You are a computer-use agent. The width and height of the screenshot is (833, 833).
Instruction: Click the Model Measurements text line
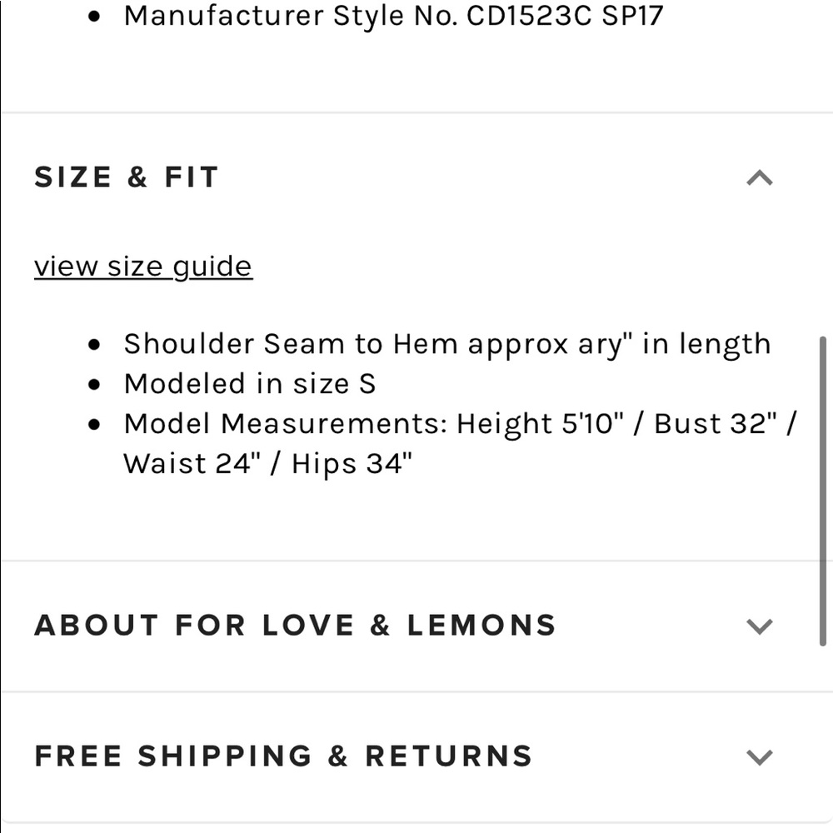coord(458,423)
